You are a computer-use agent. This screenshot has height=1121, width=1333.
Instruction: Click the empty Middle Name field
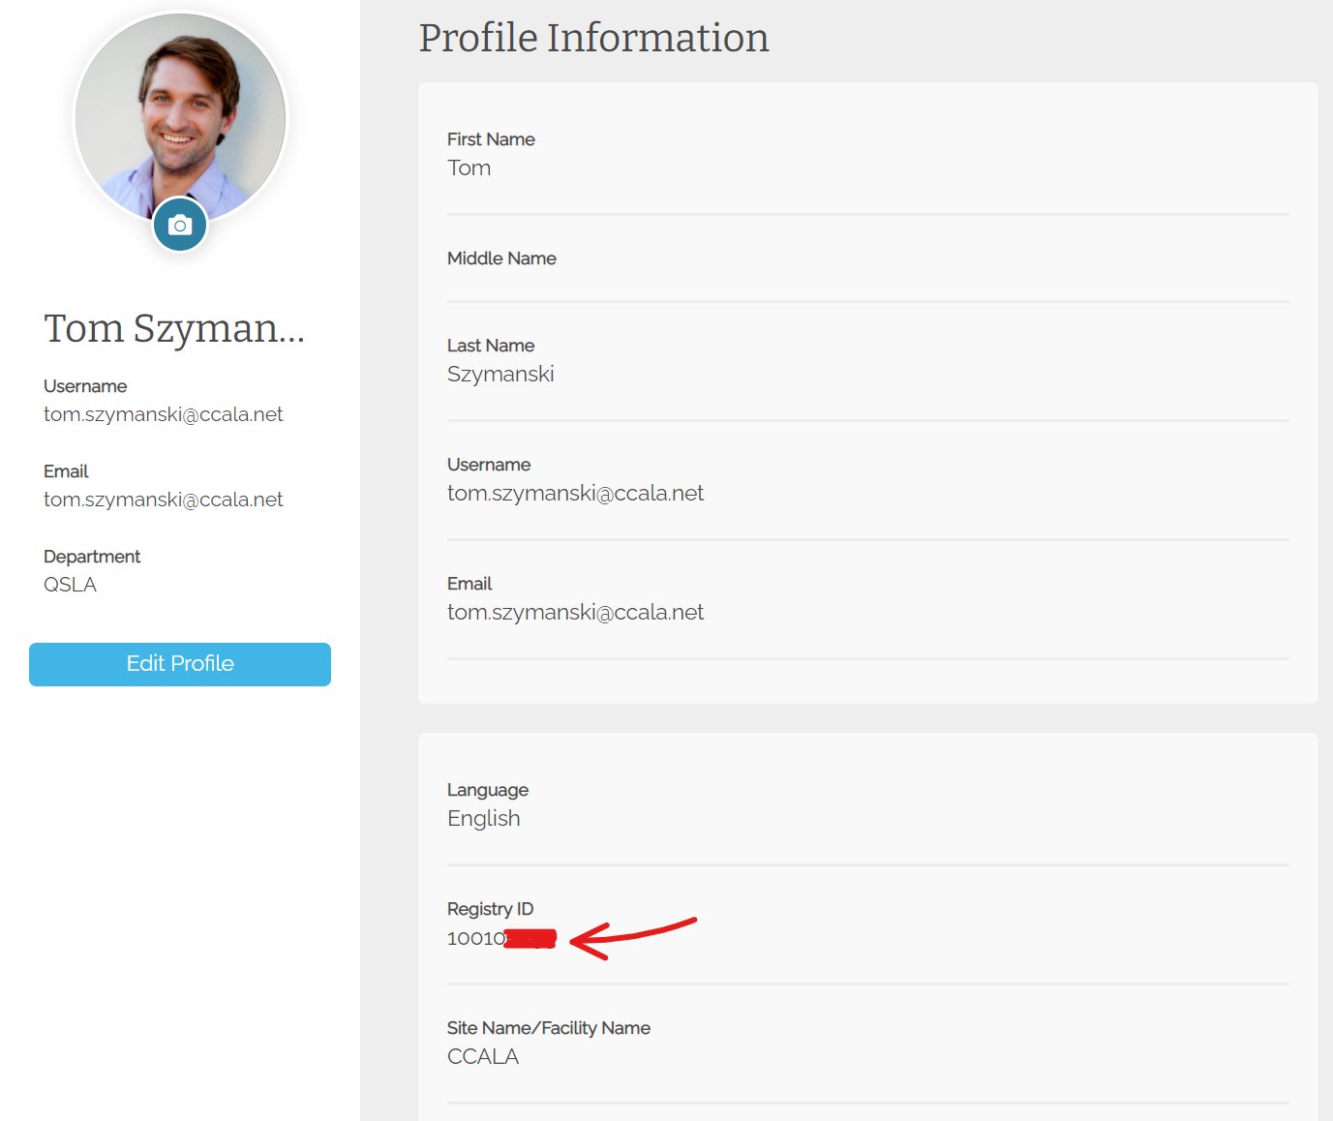tap(867, 280)
